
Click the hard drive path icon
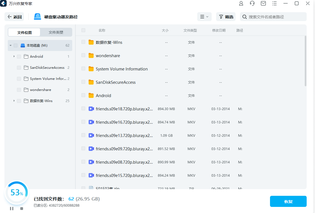(x=37, y=17)
